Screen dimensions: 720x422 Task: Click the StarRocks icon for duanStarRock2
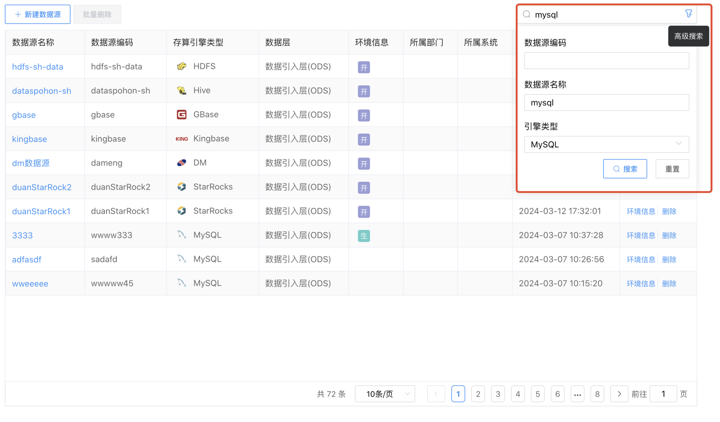(182, 187)
